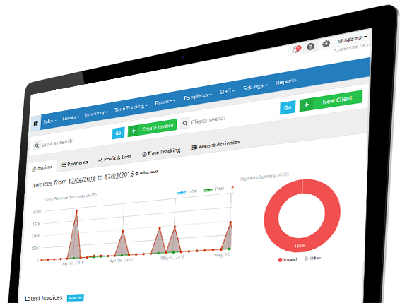
Task: Click the View All button
Action: tap(76, 298)
